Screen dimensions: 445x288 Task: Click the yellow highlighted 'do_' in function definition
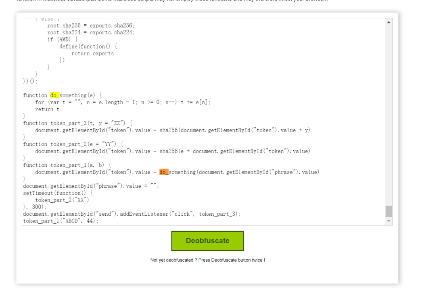55,95
